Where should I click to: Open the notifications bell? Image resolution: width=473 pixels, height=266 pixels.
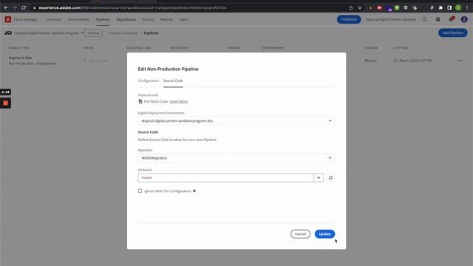452,19
